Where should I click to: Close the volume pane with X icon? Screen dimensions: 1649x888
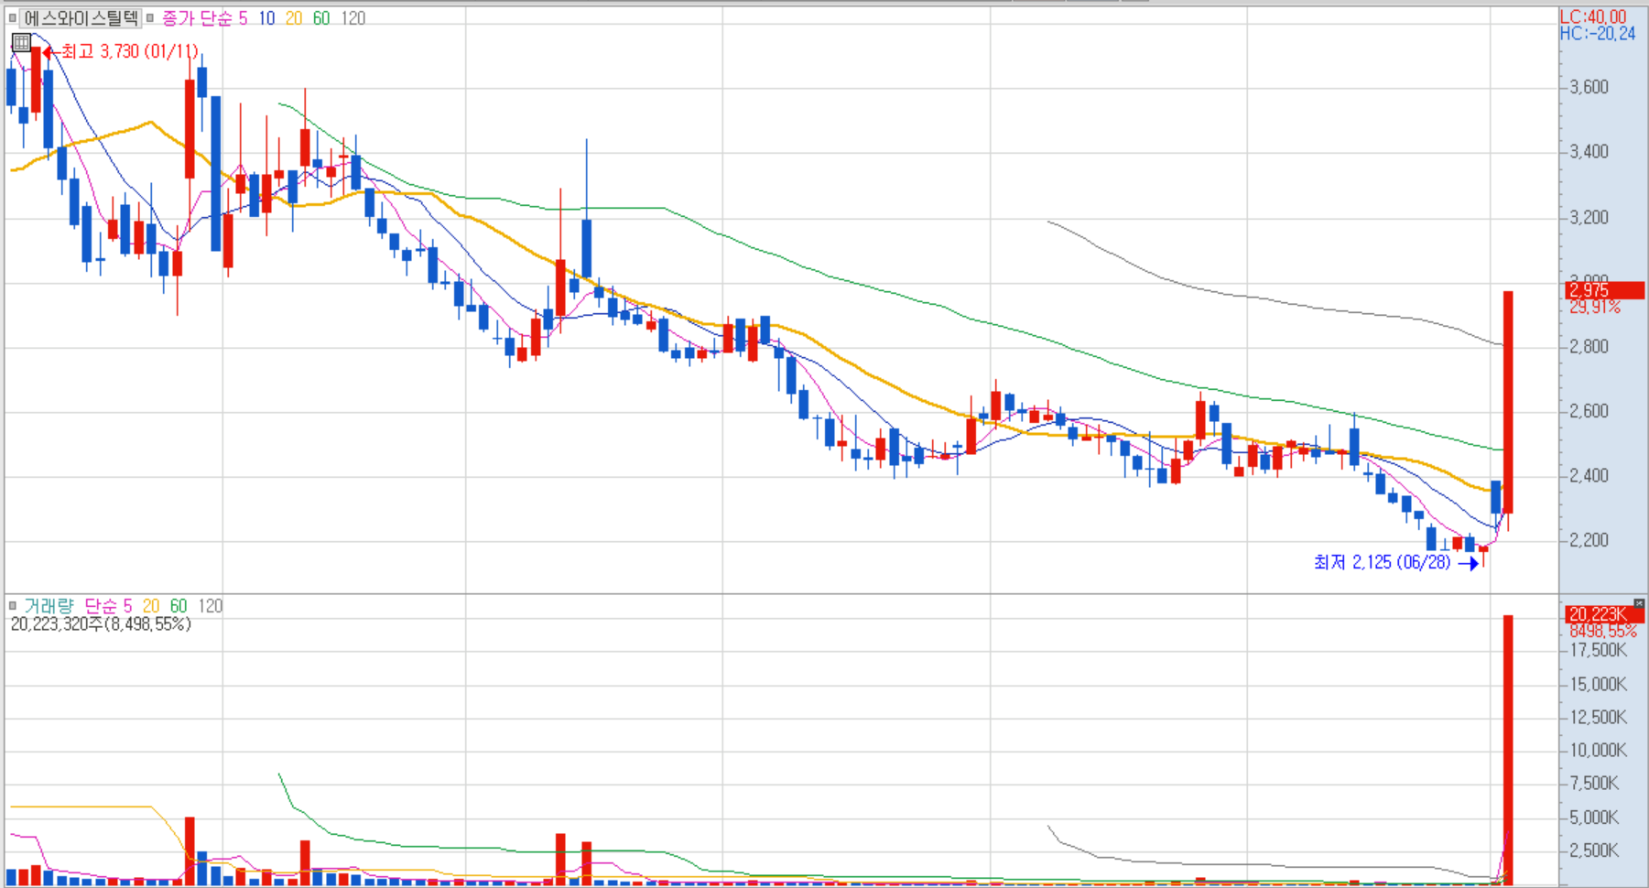tap(1639, 604)
